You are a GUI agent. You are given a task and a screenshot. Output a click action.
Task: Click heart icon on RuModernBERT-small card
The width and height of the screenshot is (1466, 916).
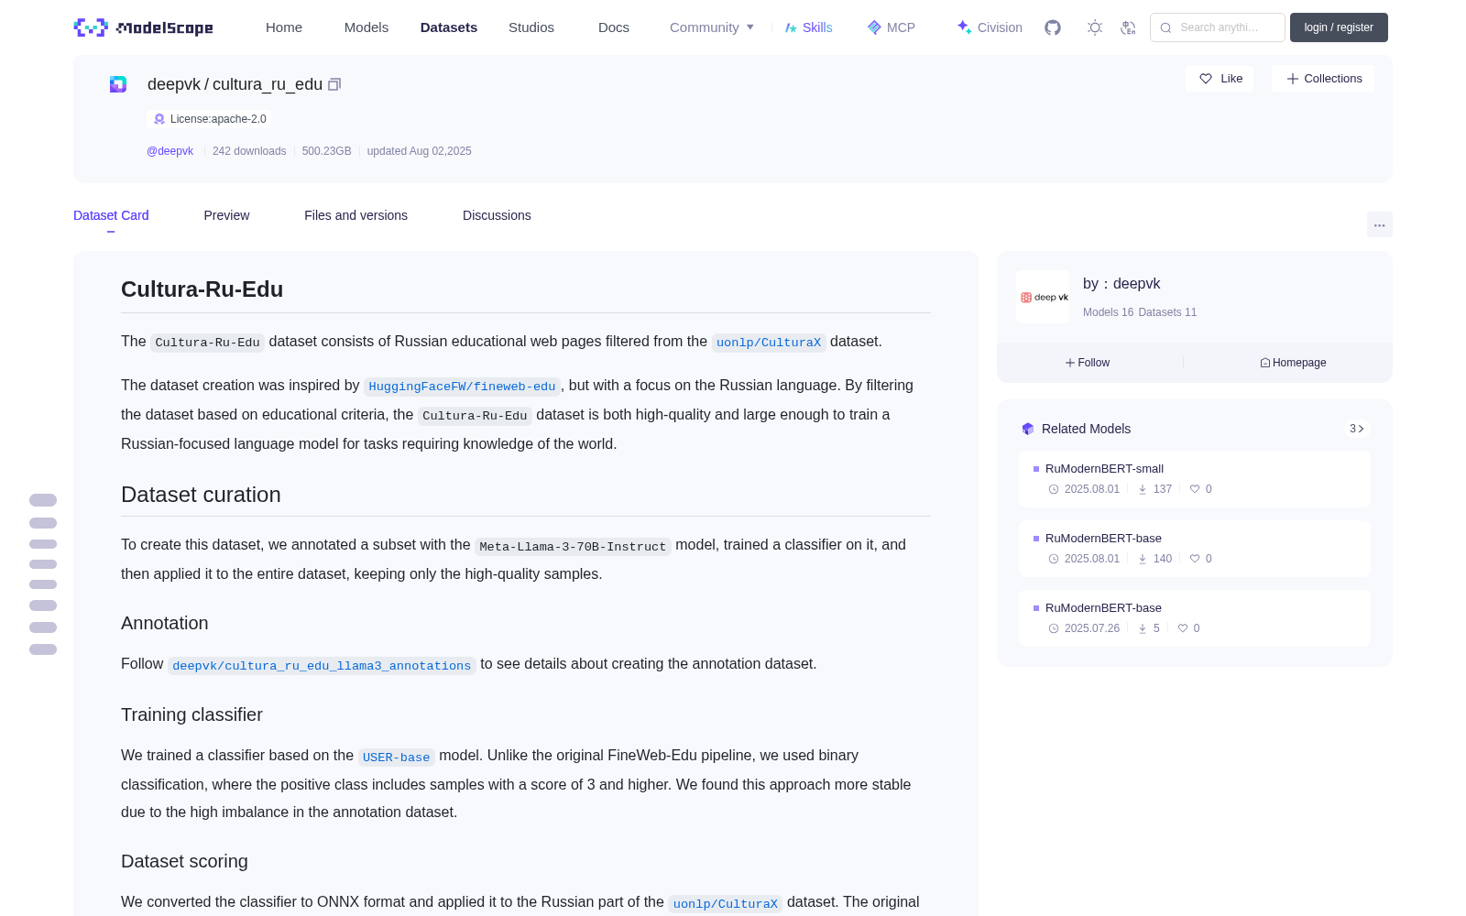click(1195, 489)
